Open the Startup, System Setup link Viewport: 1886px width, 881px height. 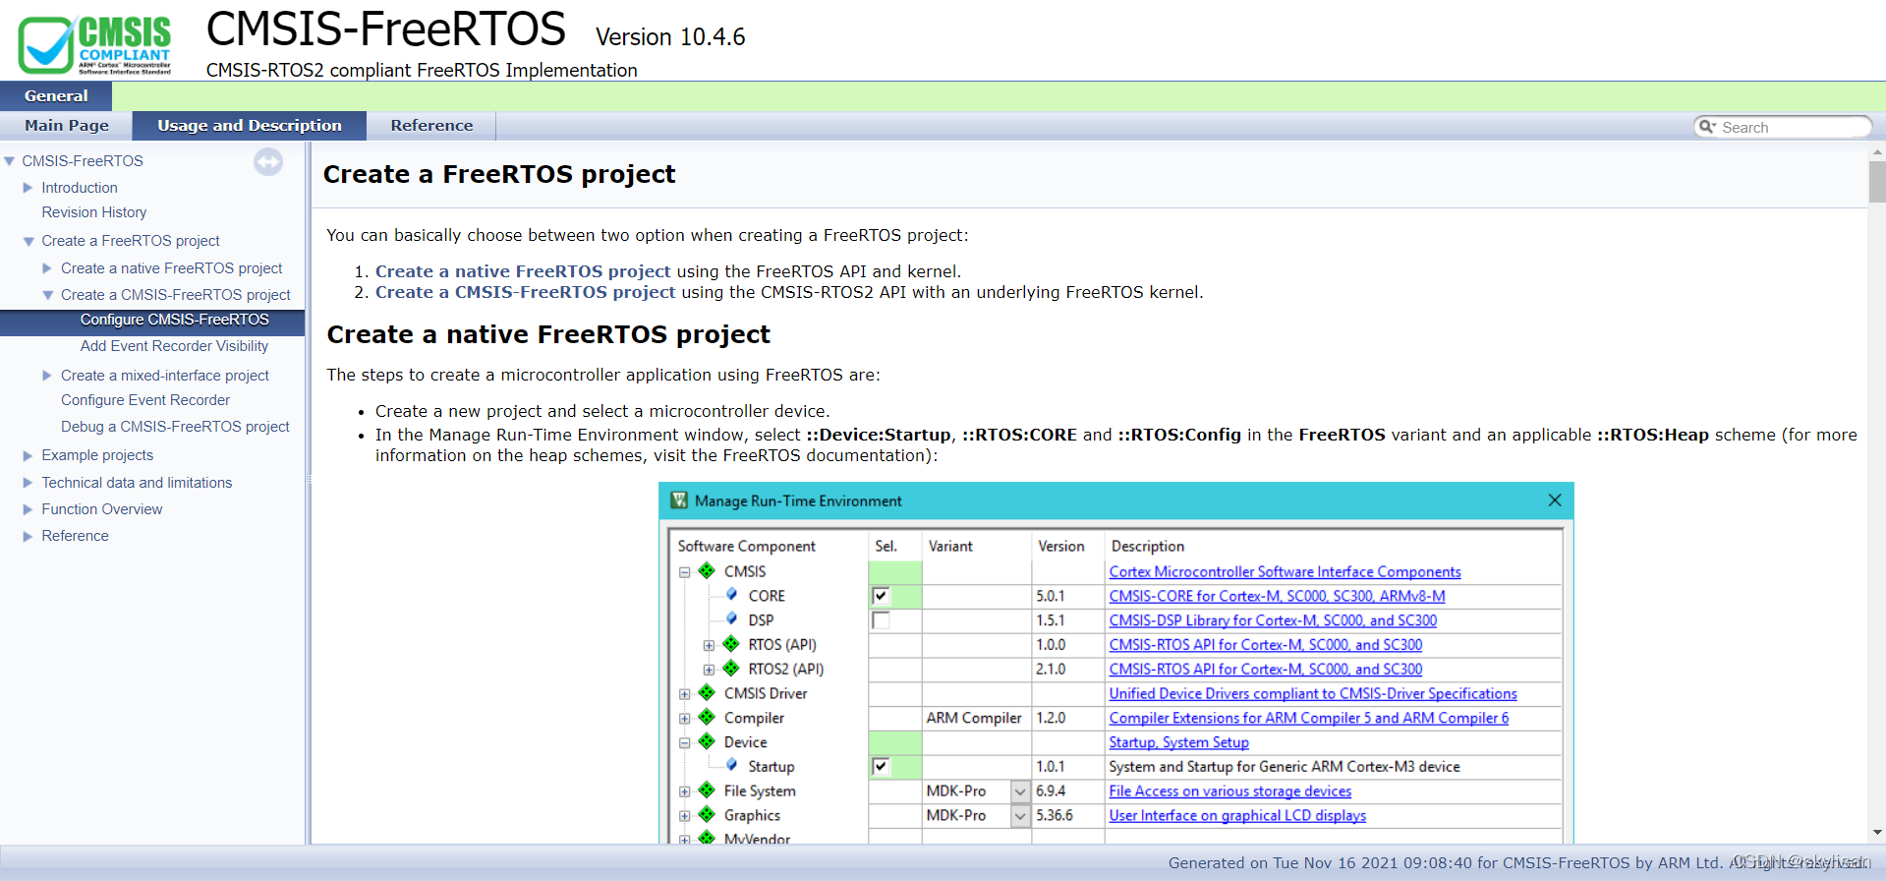(1178, 742)
